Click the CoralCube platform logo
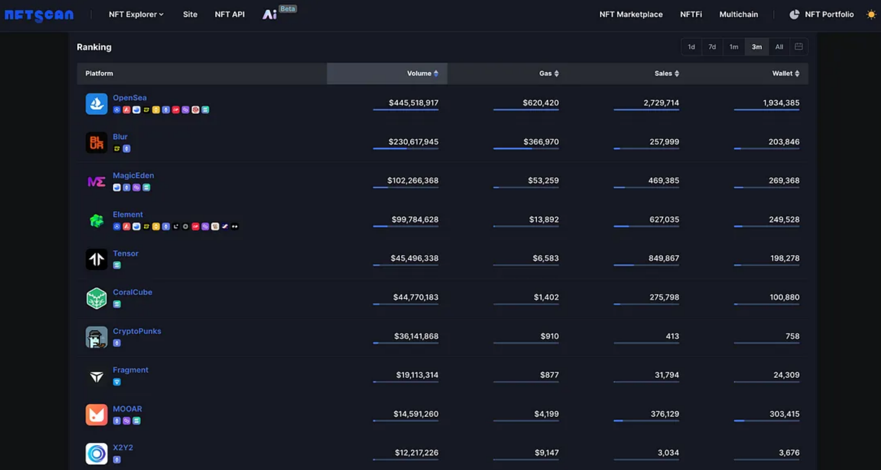The height and width of the screenshot is (470, 881). (x=96, y=298)
